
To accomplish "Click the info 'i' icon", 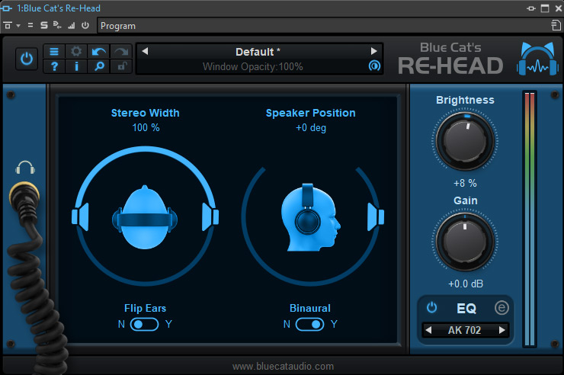I will point(76,67).
